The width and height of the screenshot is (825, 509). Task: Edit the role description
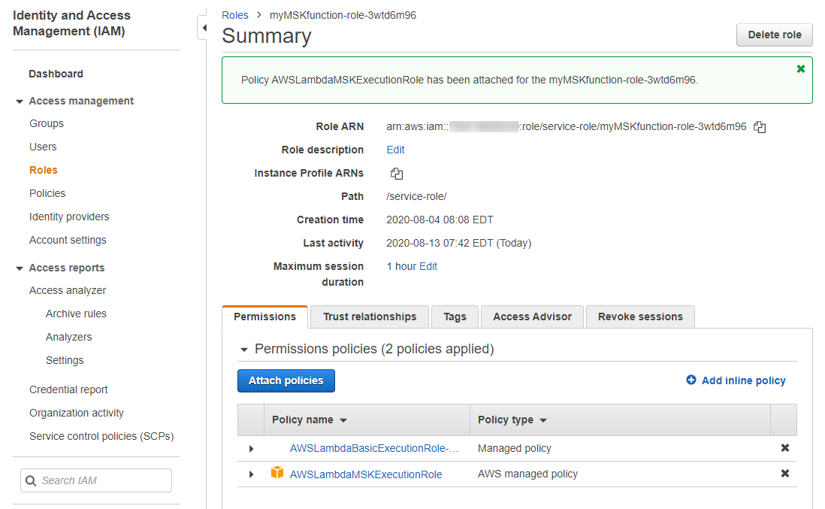(395, 150)
